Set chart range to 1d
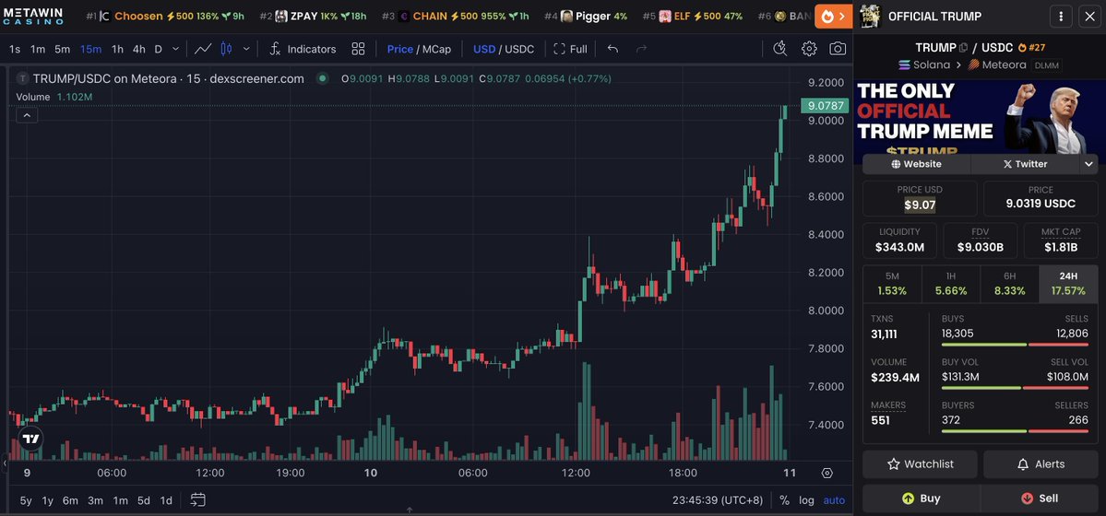Image resolution: width=1106 pixels, height=516 pixels. pos(166,499)
